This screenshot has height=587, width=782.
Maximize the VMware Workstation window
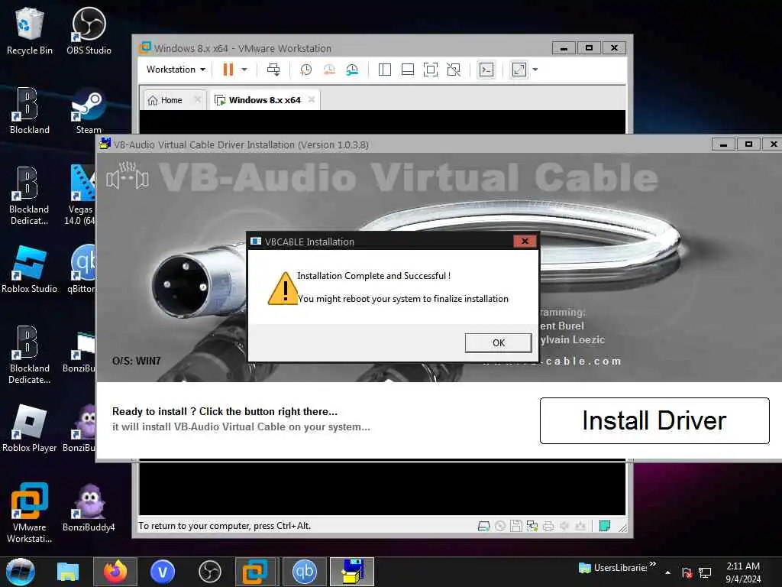(x=589, y=48)
